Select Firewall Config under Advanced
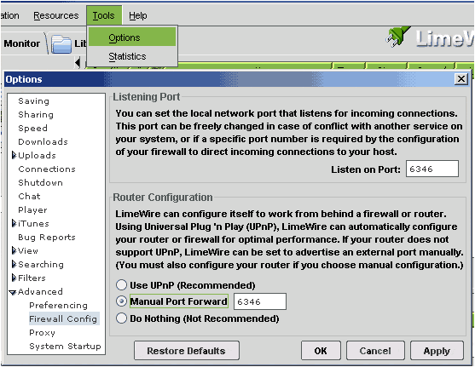 63,319
